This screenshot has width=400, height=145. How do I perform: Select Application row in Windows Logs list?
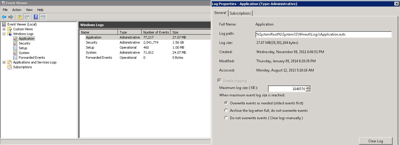pos(145,37)
